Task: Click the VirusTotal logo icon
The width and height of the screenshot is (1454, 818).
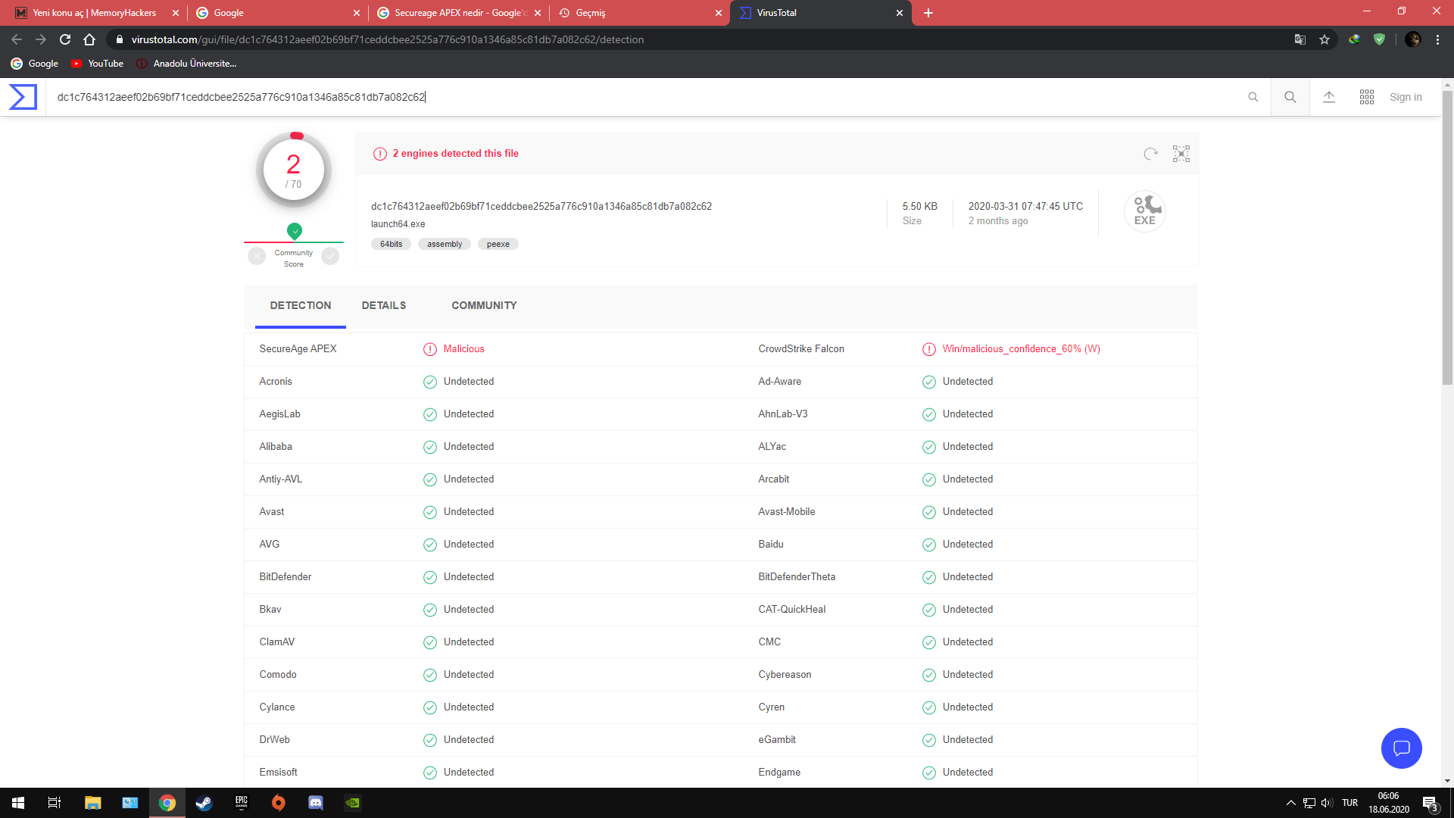Action: point(23,97)
